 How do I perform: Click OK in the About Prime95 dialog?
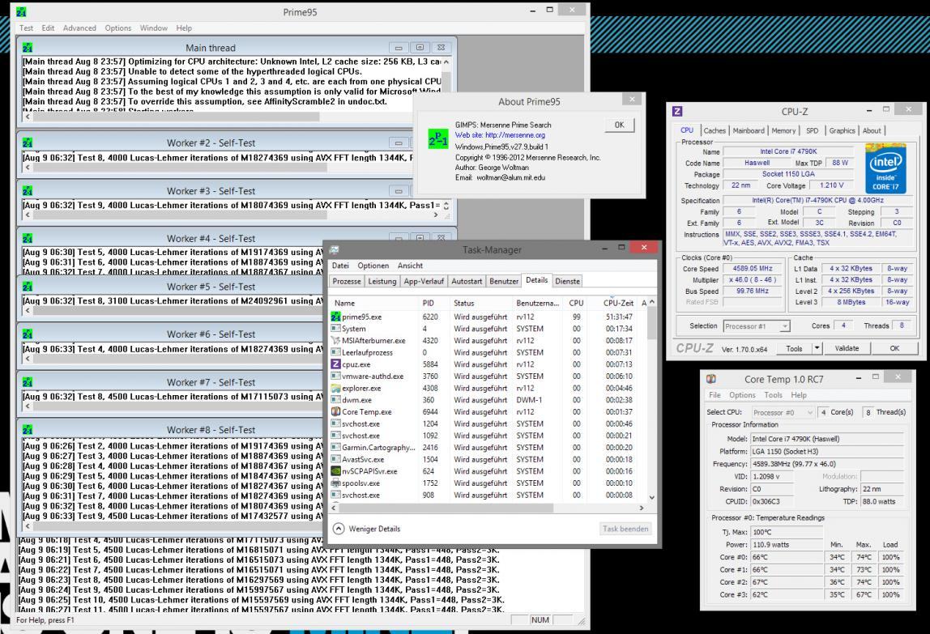(619, 126)
